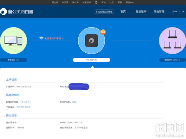186x139 pixels.
Task: Open the account dropdown 0959****
Action: pos(178,12)
